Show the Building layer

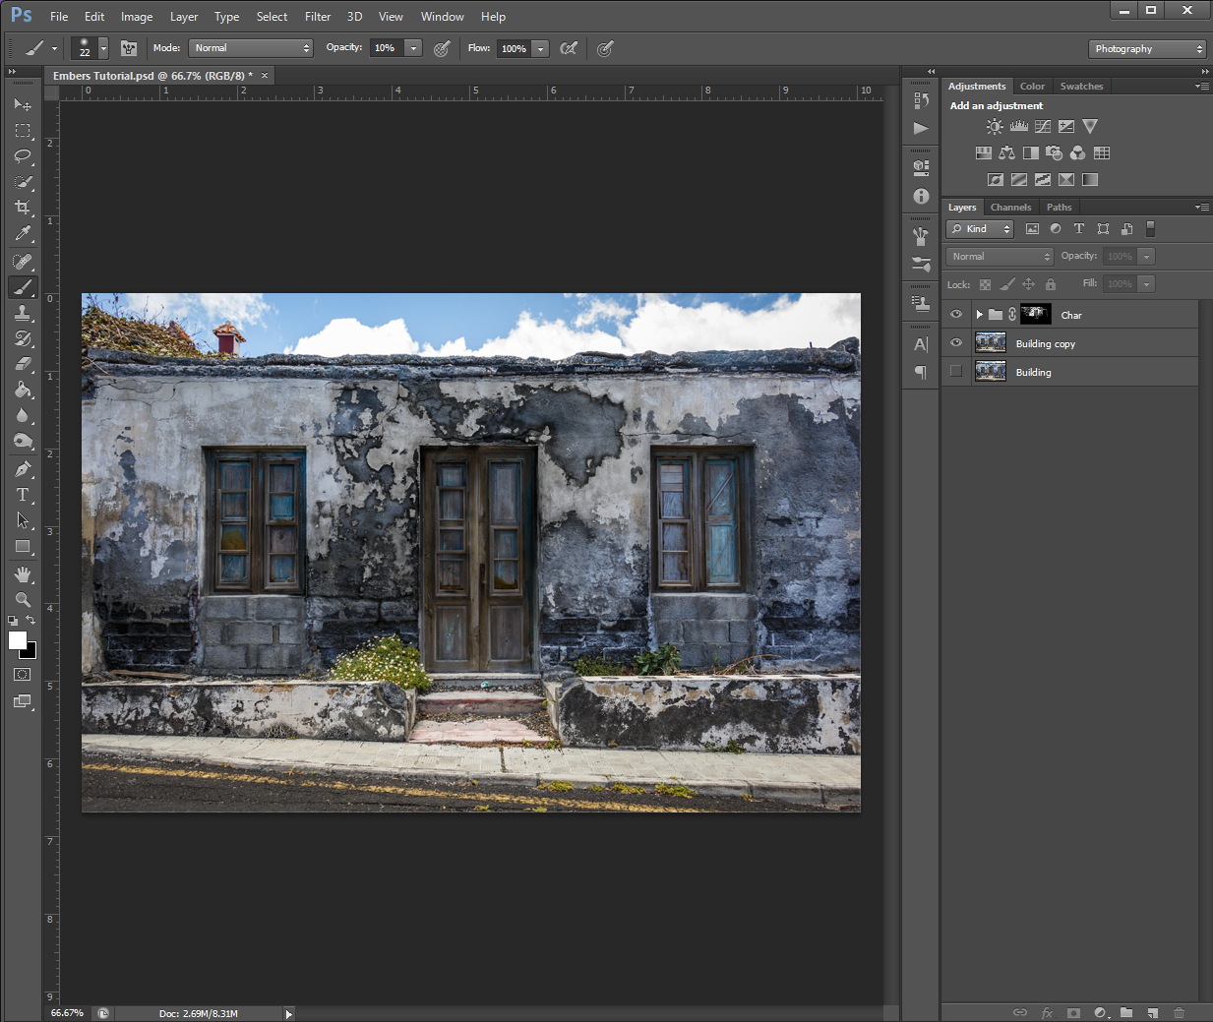coord(956,372)
